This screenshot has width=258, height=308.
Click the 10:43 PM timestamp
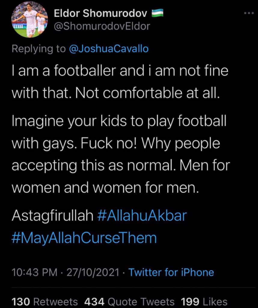coord(34,273)
